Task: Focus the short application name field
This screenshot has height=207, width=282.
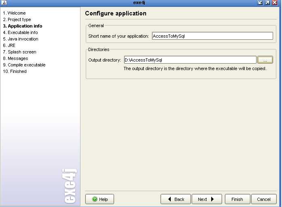Action: pos(212,36)
